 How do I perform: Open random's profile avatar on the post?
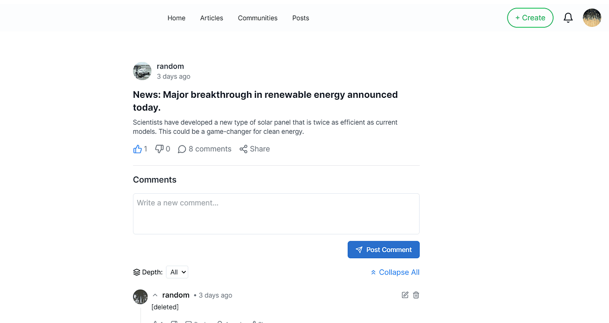[x=142, y=71]
